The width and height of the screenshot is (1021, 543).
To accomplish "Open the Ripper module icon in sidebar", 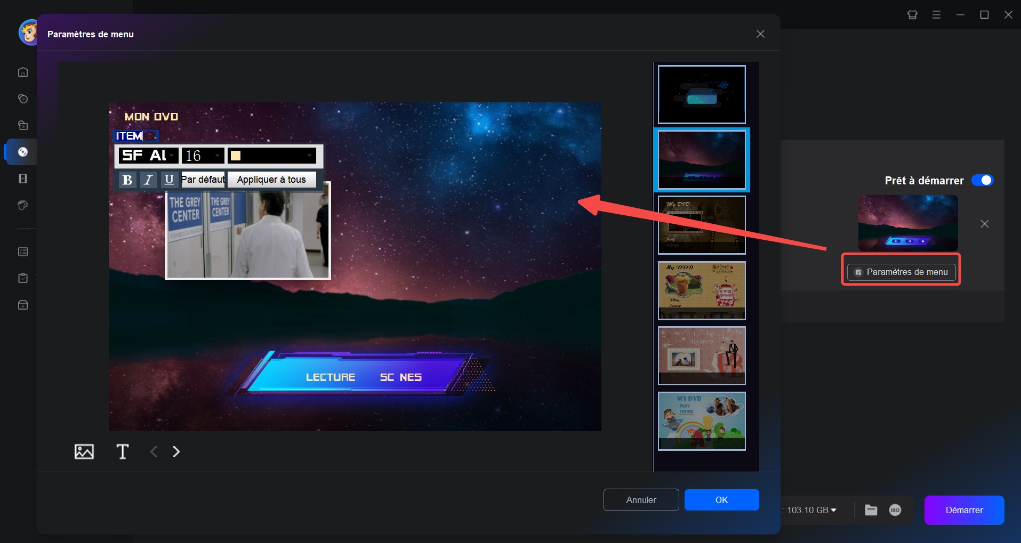I will tap(23, 125).
